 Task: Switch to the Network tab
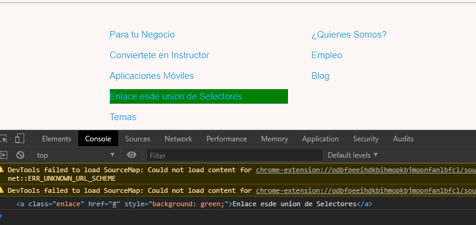178,139
